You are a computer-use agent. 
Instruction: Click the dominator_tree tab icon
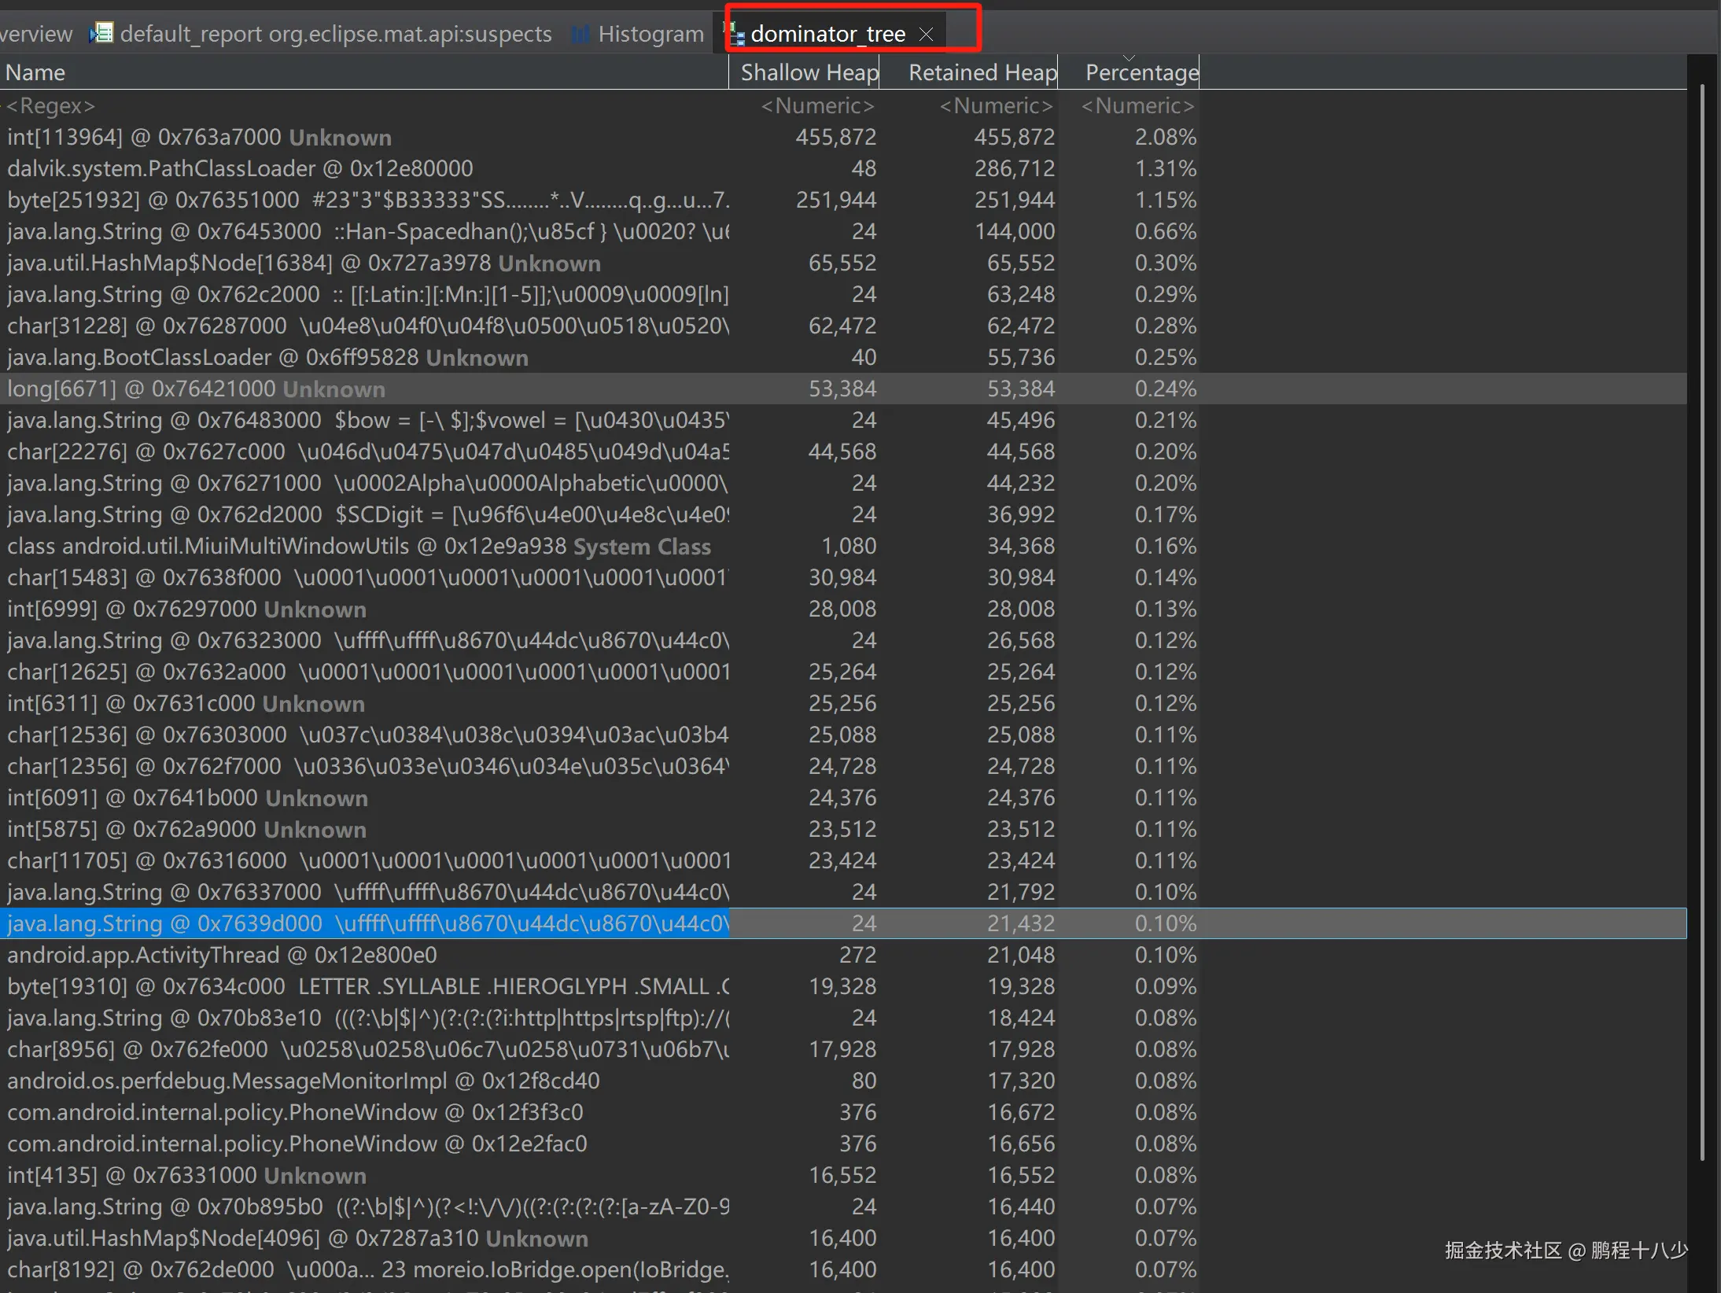(x=735, y=34)
